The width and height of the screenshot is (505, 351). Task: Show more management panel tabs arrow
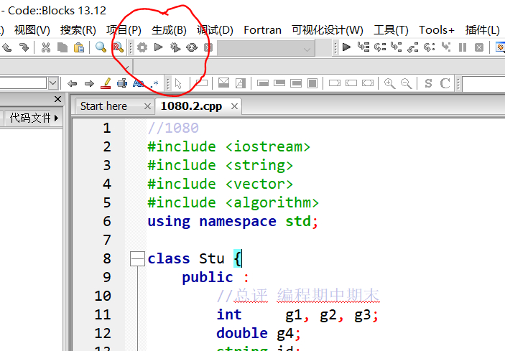click(56, 118)
